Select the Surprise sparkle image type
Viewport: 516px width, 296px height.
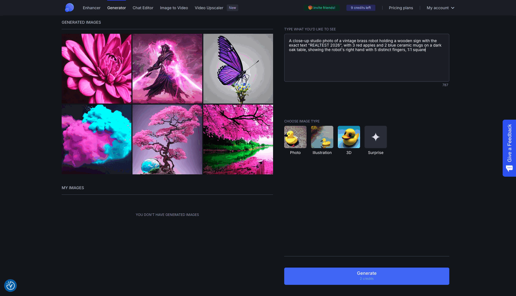coord(376,137)
